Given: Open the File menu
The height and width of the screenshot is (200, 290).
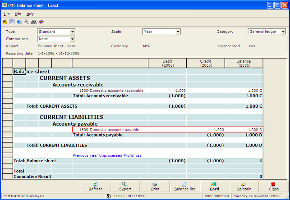Looking at the screenshot, I should (6, 14).
